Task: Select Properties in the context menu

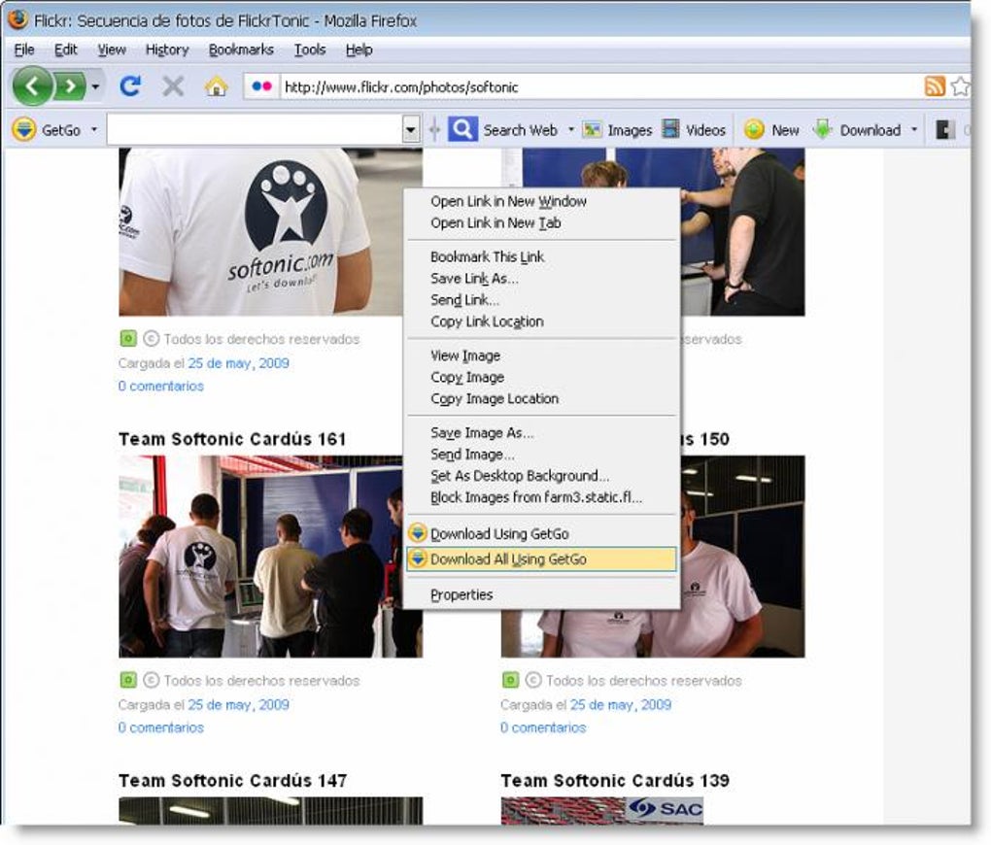Action: point(541,594)
